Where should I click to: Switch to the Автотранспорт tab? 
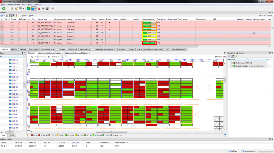click(x=86, y=49)
